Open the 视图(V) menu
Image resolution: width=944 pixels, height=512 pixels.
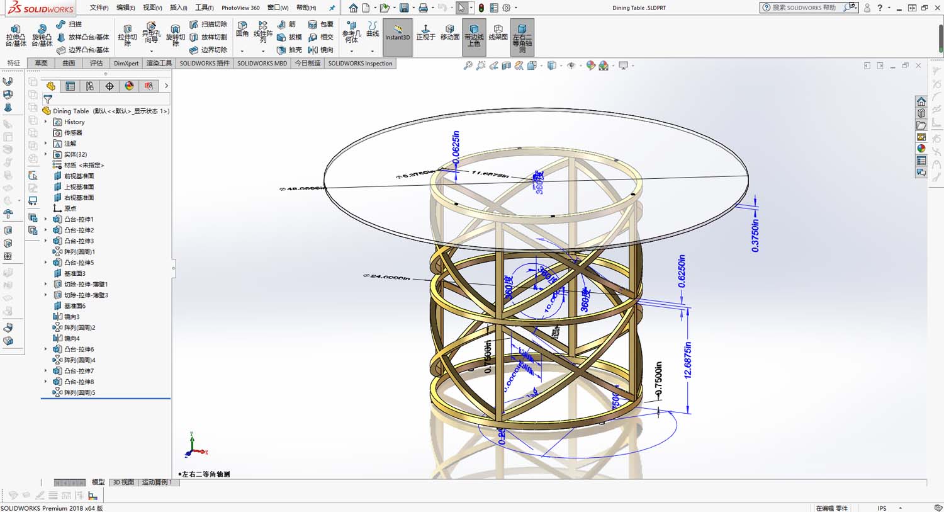click(152, 8)
